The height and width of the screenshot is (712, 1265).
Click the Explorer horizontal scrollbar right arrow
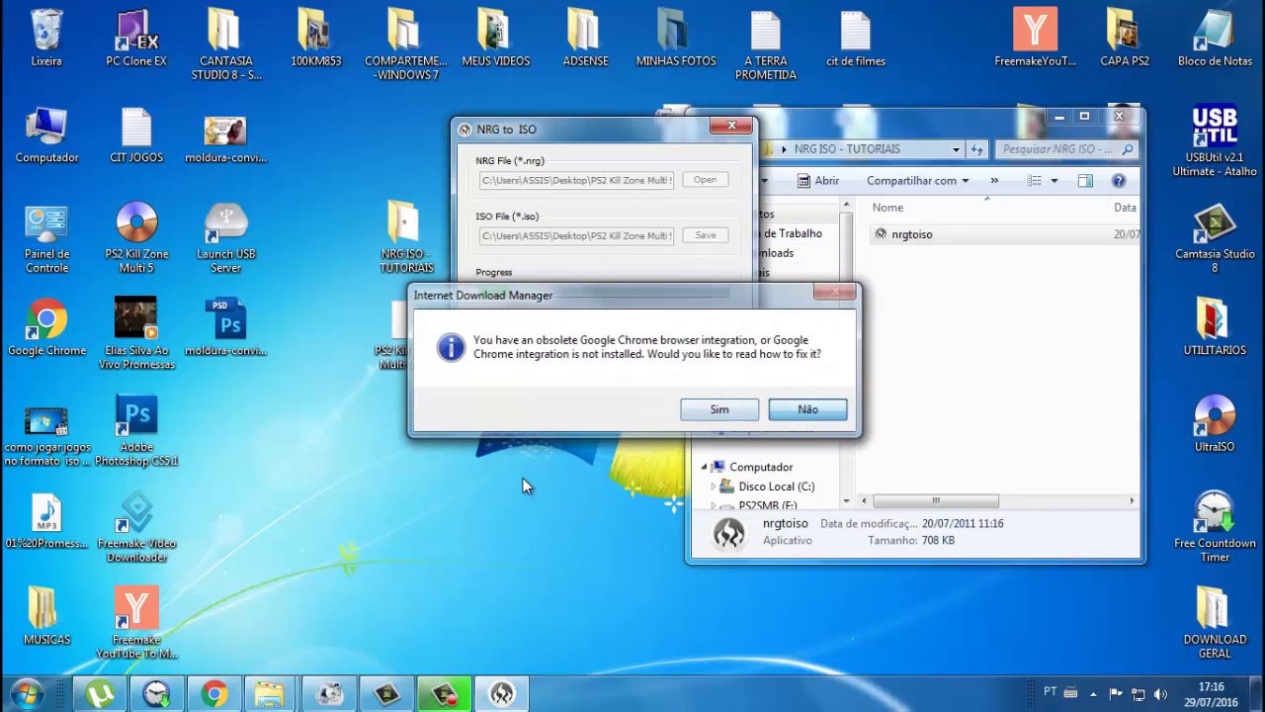pos(1133,500)
